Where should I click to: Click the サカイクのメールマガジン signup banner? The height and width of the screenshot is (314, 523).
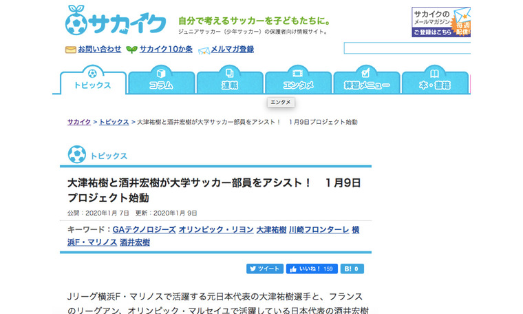(x=440, y=22)
